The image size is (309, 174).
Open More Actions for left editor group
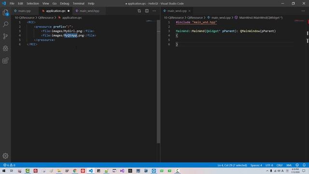click(x=154, y=11)
